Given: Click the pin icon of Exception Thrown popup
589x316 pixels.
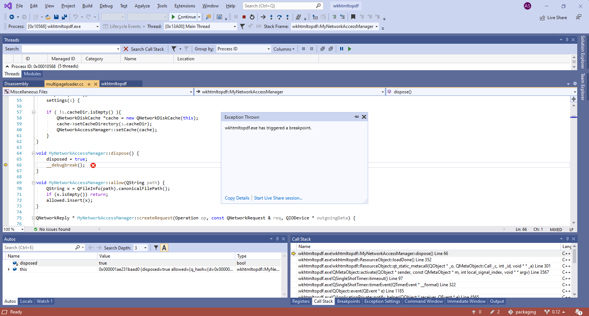Looking at the screenshot, I should [356, 117].
